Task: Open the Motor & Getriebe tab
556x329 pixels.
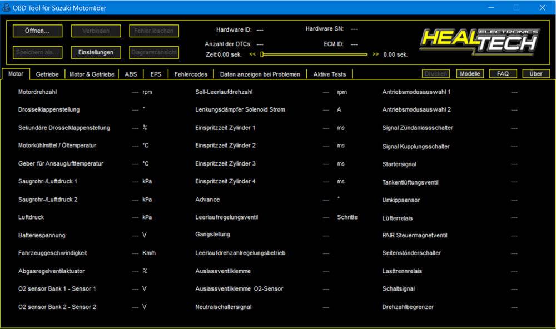Action: (92, 73)
